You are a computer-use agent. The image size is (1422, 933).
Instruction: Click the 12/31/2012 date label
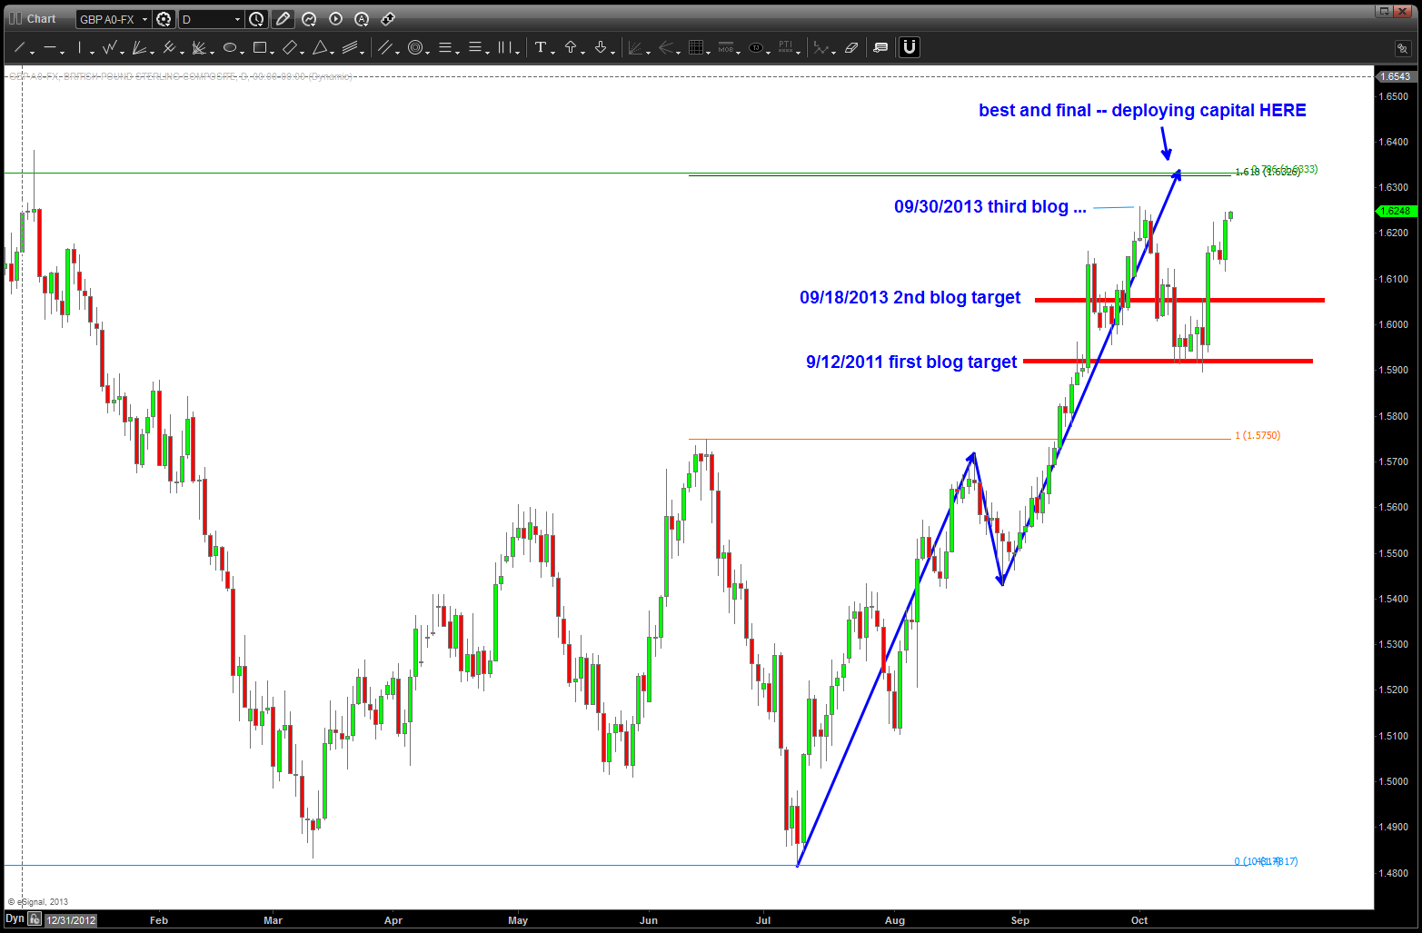tap(71, 920)
